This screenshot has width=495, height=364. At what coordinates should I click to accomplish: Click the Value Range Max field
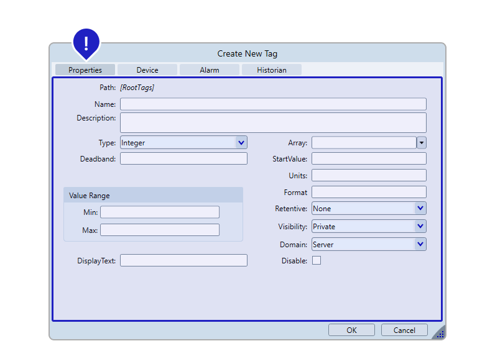[160, 230]
